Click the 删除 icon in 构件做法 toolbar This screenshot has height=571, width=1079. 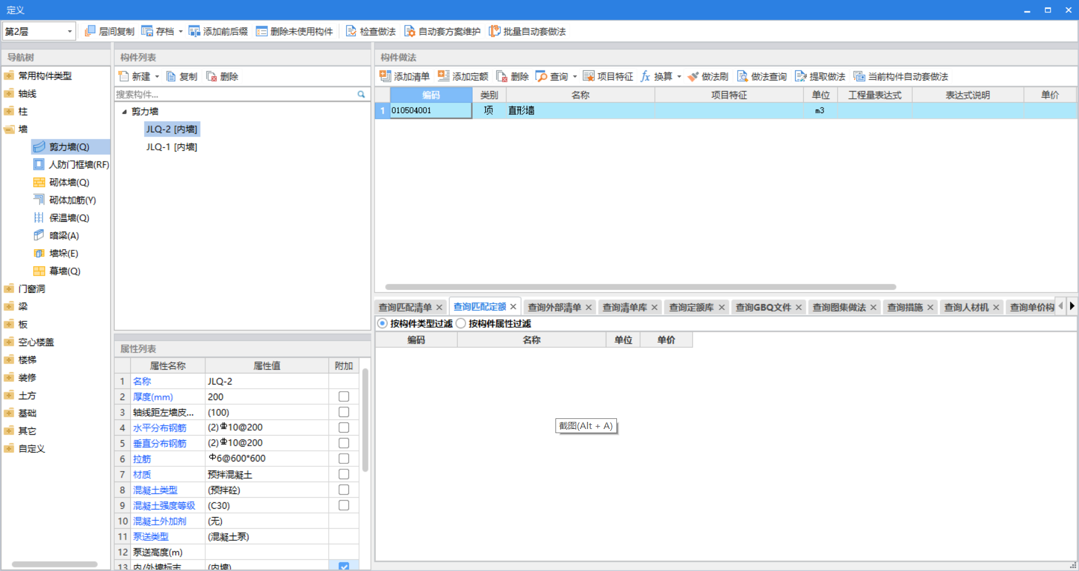502,76
